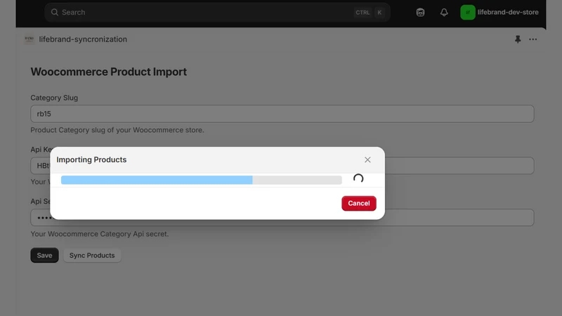Pin the lifebrand-syncronization app
This screenshot has width=562, height=316.
(518, 39)
